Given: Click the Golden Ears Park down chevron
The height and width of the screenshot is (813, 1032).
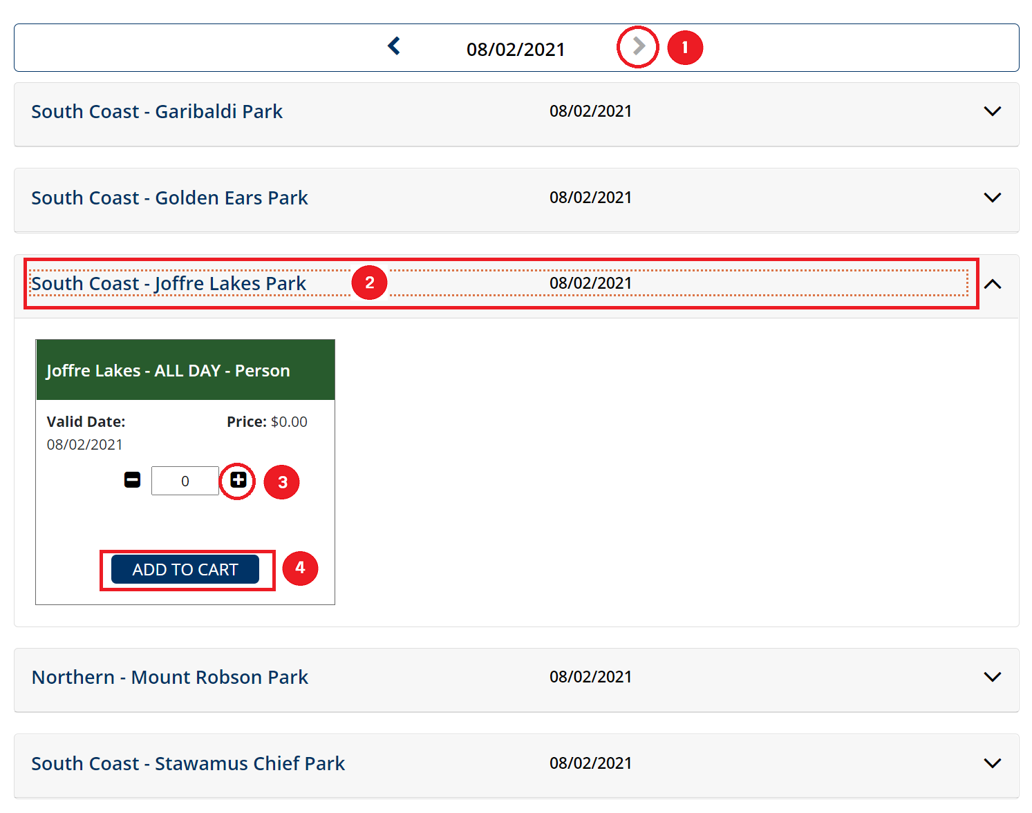Looking at the screenshot, I should tap(992, 198).
